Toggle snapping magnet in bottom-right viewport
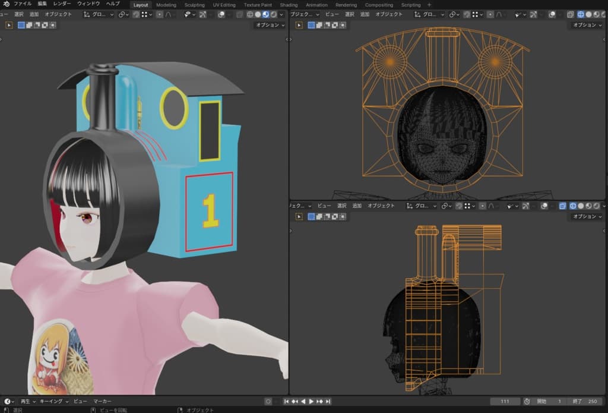 [459, 206]
